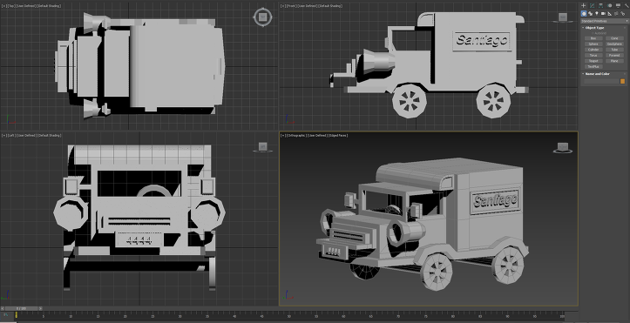Click the Pyramid primitive button

click(614, 56)
